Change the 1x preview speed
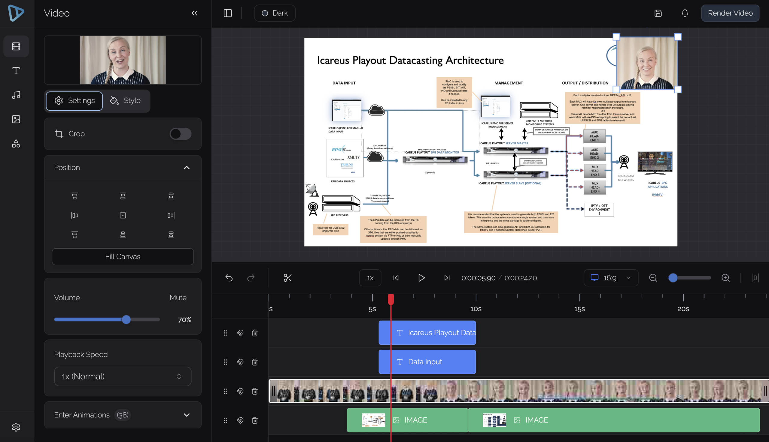 (370, 278)
